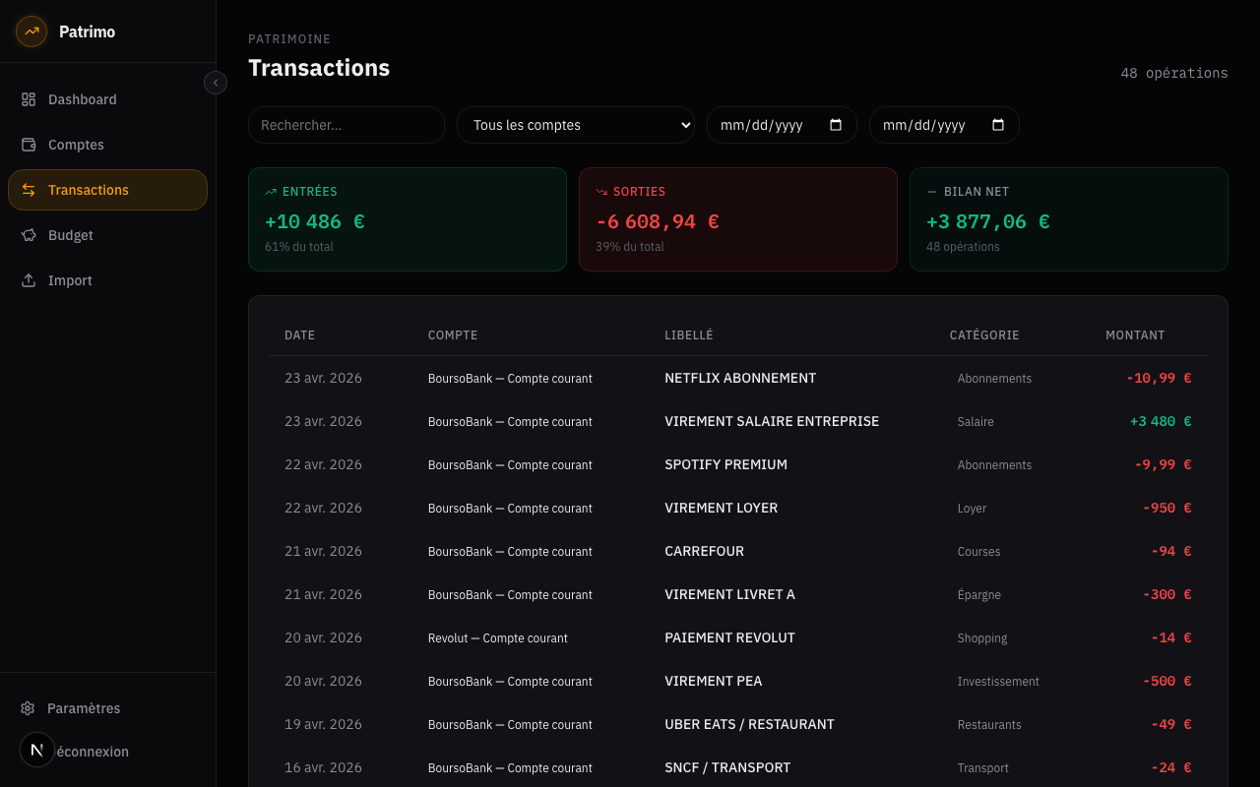The image size is (1260, 787).
Task: Click the Transactions arrows icon
Action: pos(30,190)
